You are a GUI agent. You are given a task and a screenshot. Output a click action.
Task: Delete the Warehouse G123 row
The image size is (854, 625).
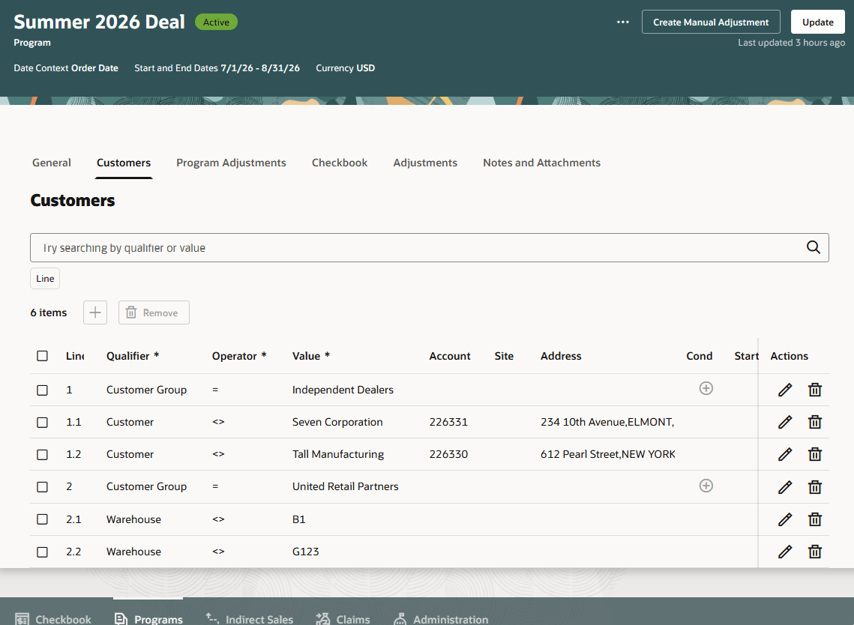815,552
